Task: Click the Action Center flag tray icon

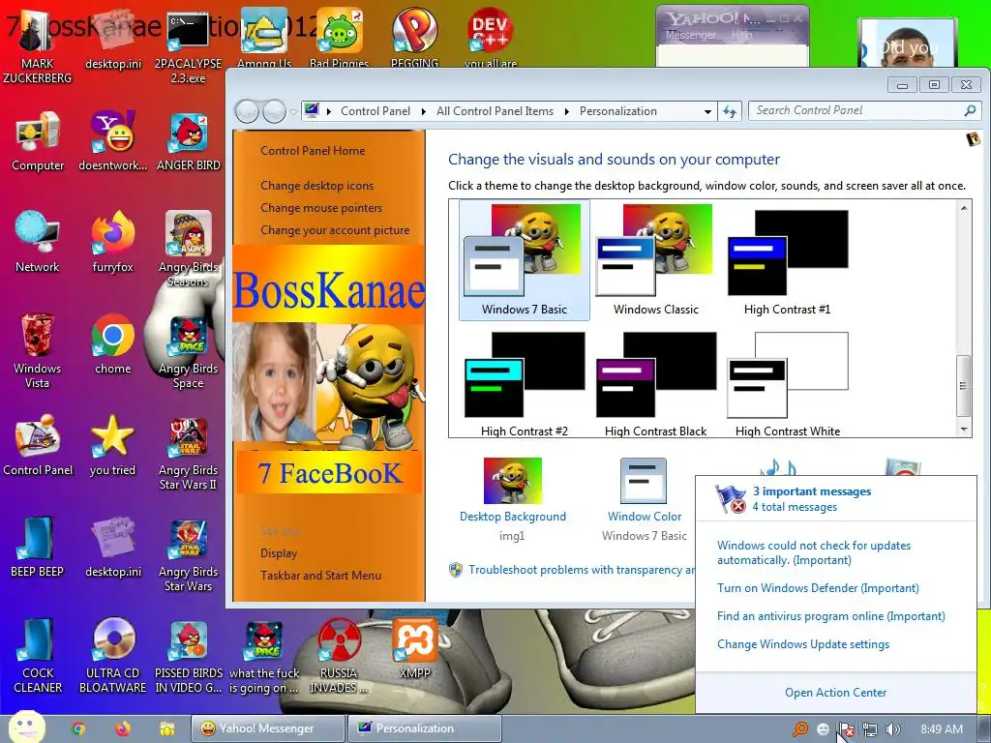Action: point(846,729)
